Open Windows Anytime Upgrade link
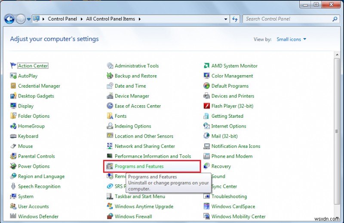The height and width of the screenshot is (223, 344). [x=144, y=207]
